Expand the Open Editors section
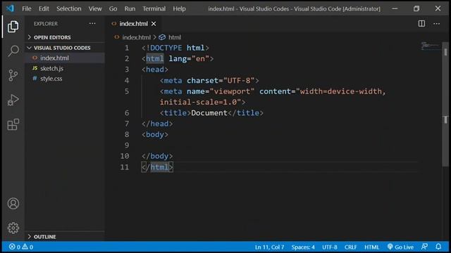451x253 pixels. (52, 37)
